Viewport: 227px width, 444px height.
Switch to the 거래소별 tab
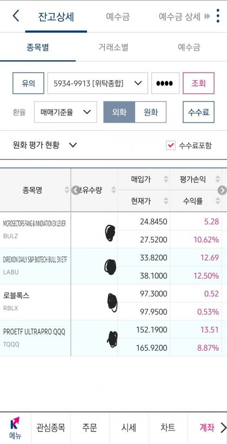[x=113, y=47]
